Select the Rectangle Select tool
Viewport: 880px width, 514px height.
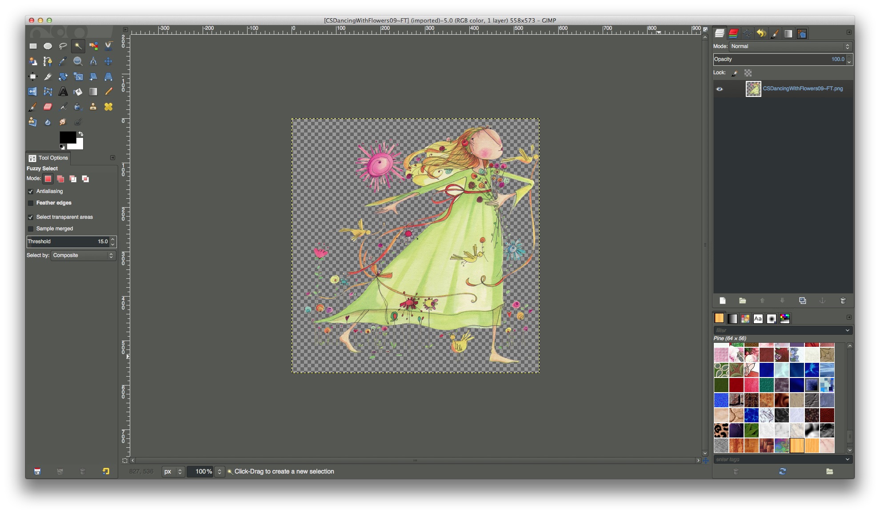pyautogui.click(x=33, y=46)
